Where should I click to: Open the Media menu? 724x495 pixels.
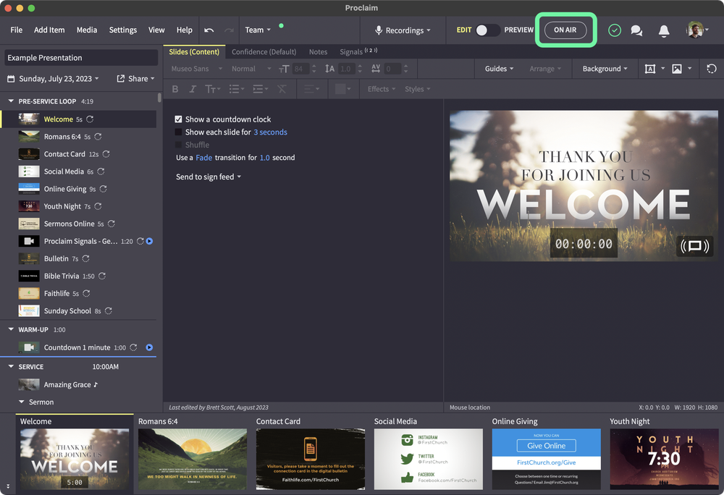click(x=87, y=30)
